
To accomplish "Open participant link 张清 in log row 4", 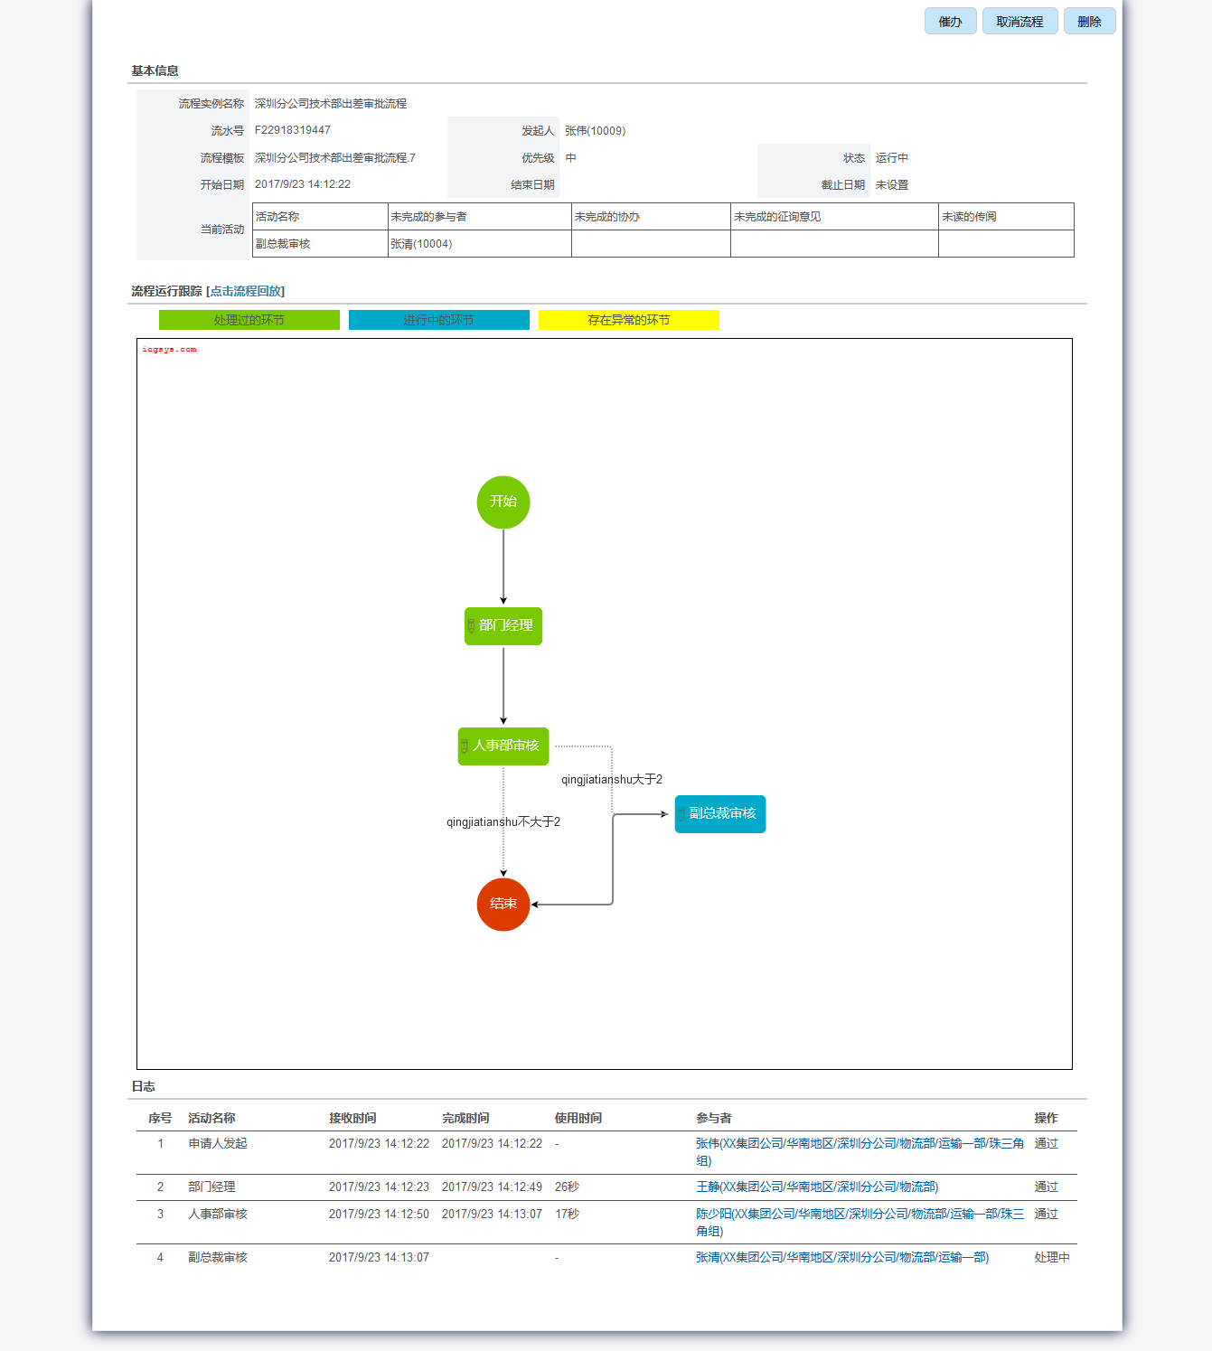I will click(x=842, y=1257).
